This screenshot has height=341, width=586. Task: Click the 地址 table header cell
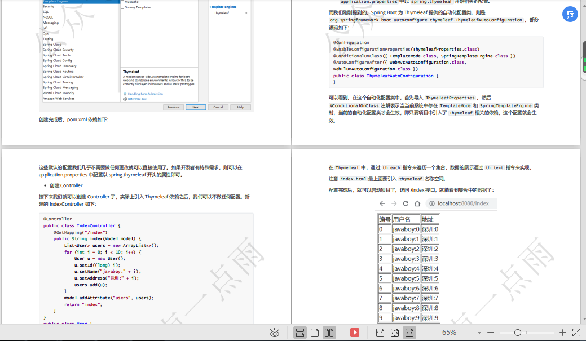click(430, 219)
